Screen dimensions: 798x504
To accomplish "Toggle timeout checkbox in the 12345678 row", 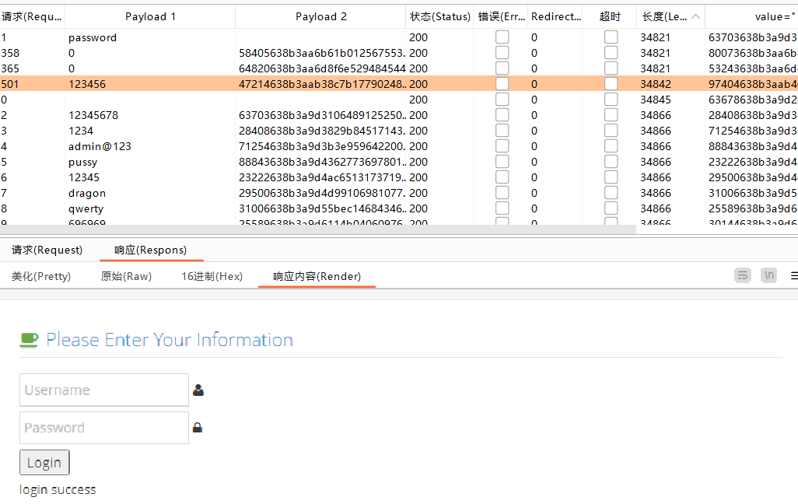I will 611,115.
